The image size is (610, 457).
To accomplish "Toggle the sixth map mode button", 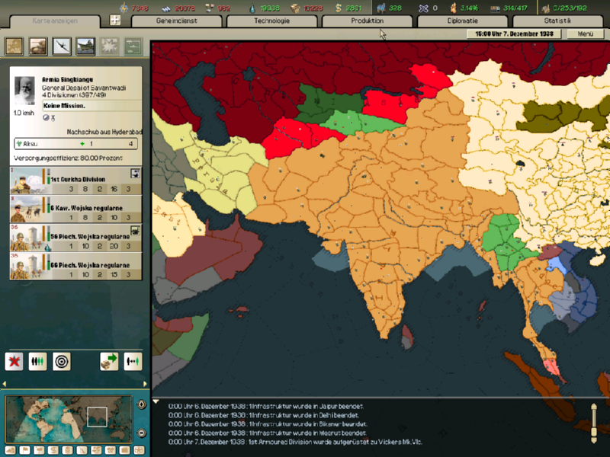I will click(82, 450).
